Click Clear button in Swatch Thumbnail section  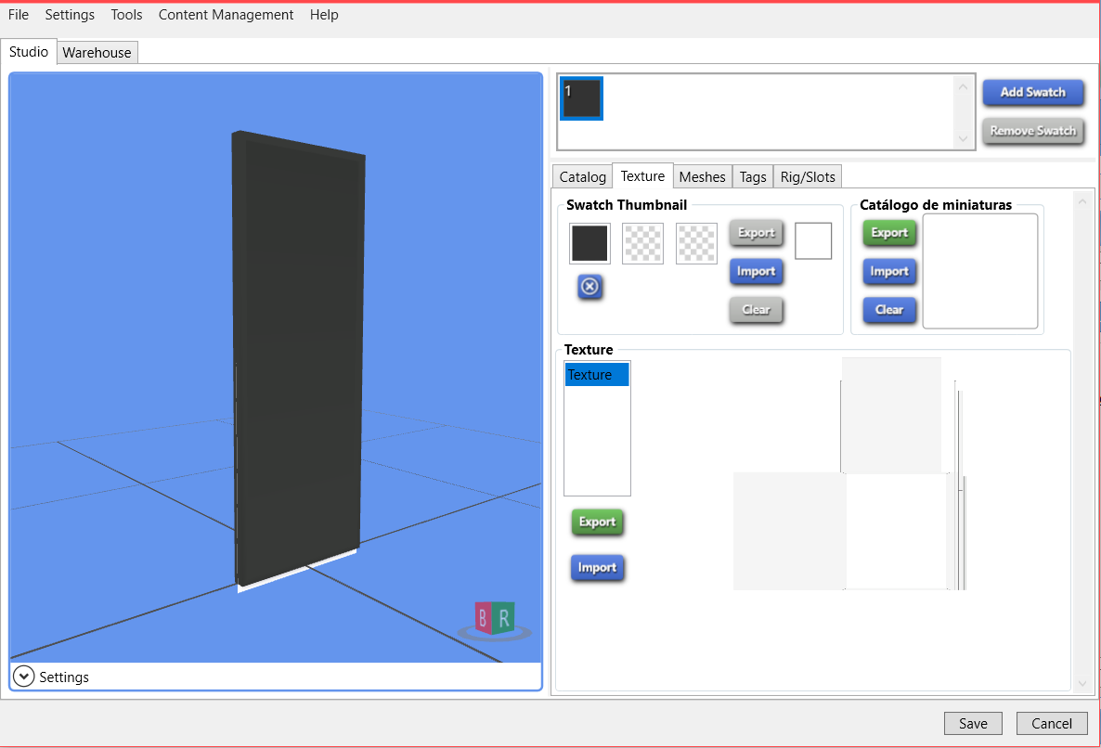(756, 310)
